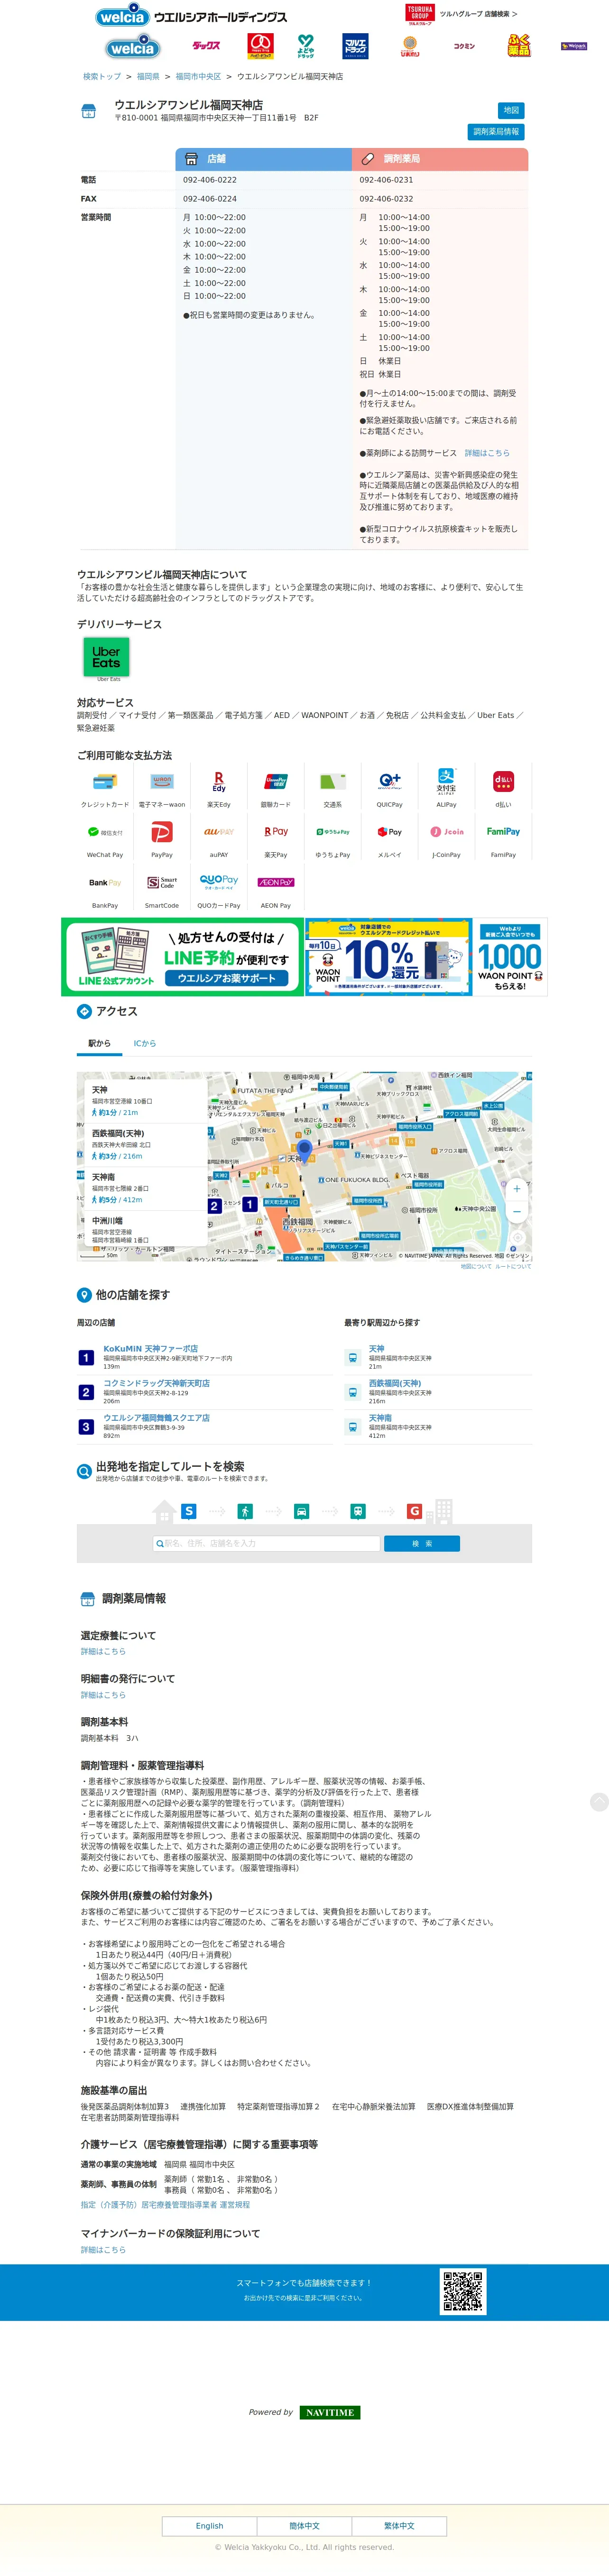This screenshot has height=2576, width=609.
Task: Open the 地図について link below map
Action: 476,1266
